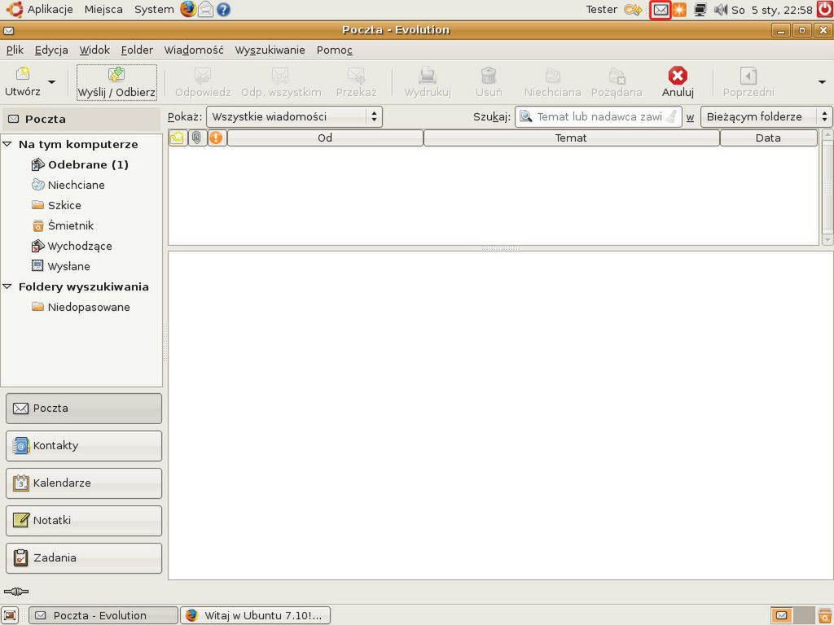This screenshot has height=625, width=834.
Task: Select the Wychodzące folder
Action: click(79, 246)
